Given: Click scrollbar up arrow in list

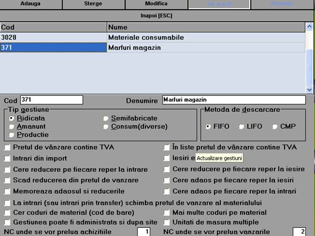Looking at the screenshot, I should coord(309,27).
